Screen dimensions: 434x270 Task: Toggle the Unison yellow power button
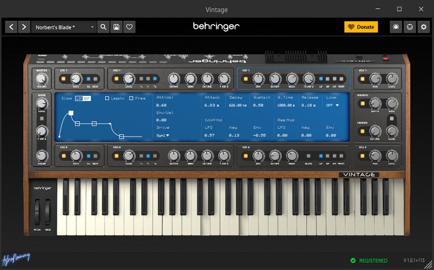362,131
